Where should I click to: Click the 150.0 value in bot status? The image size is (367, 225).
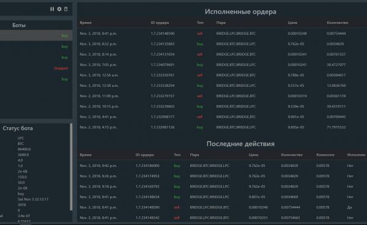coord(22,177)
